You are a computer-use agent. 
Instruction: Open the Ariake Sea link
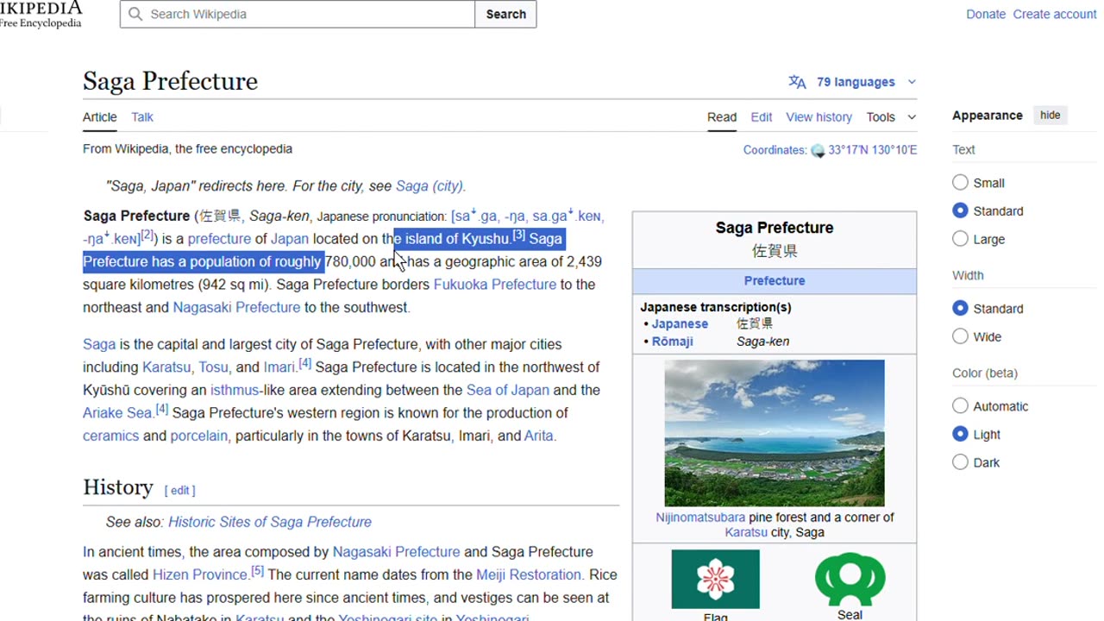pos(117,413)
